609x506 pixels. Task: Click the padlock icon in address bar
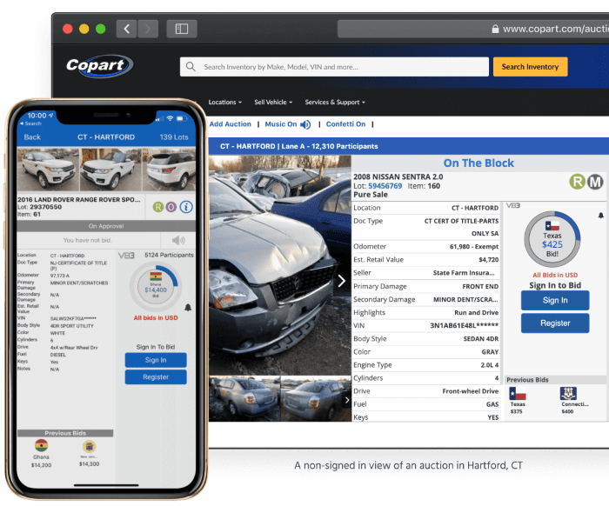[x=495, y=29]
